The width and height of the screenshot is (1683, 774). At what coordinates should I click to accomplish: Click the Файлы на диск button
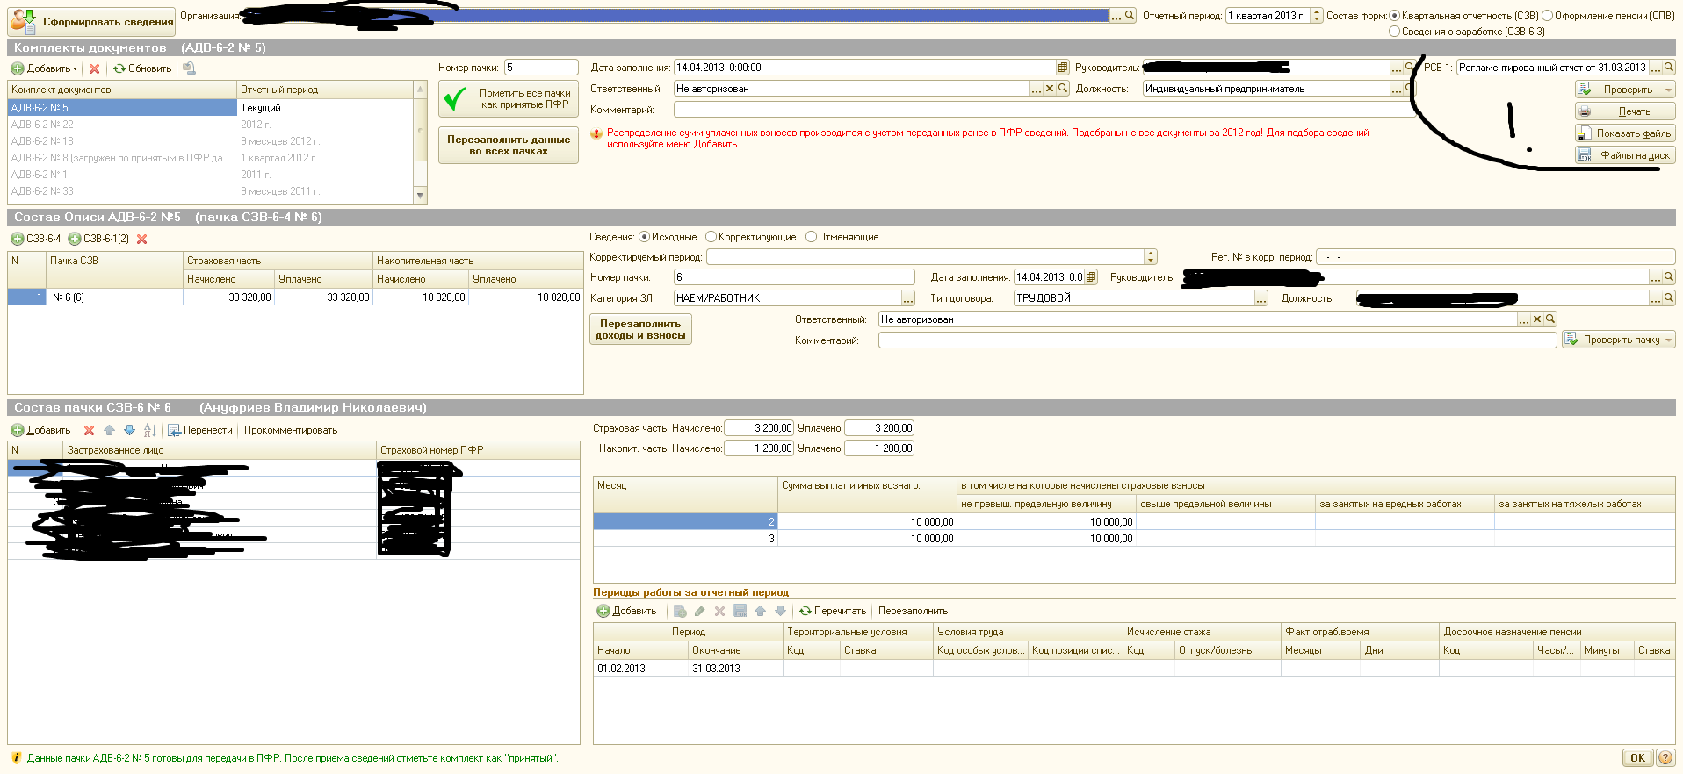click(x=1625, y=155)
